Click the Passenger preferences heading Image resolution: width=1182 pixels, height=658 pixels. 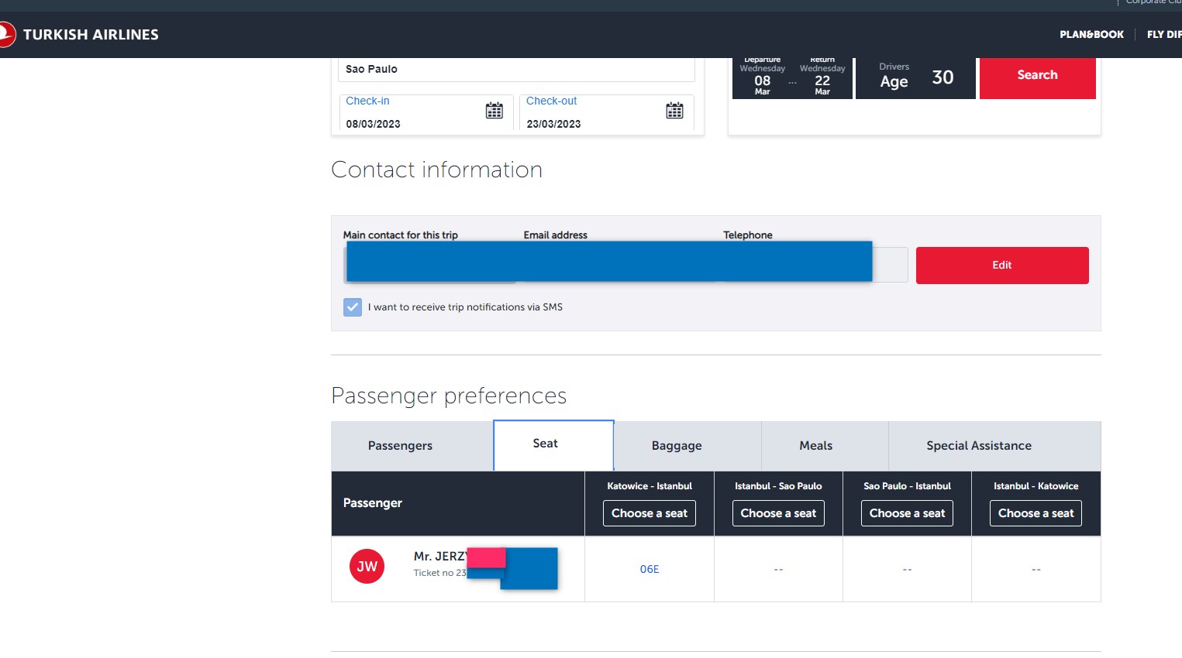tap(449, 396)
